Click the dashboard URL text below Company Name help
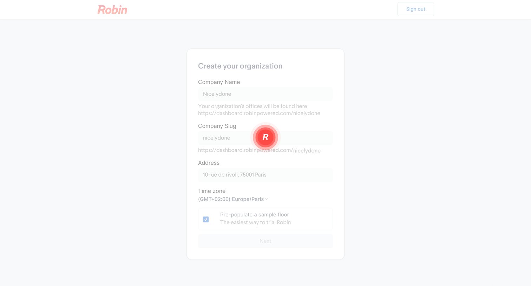The height and width of the screenshot is (286, 531). coord(259,113)
